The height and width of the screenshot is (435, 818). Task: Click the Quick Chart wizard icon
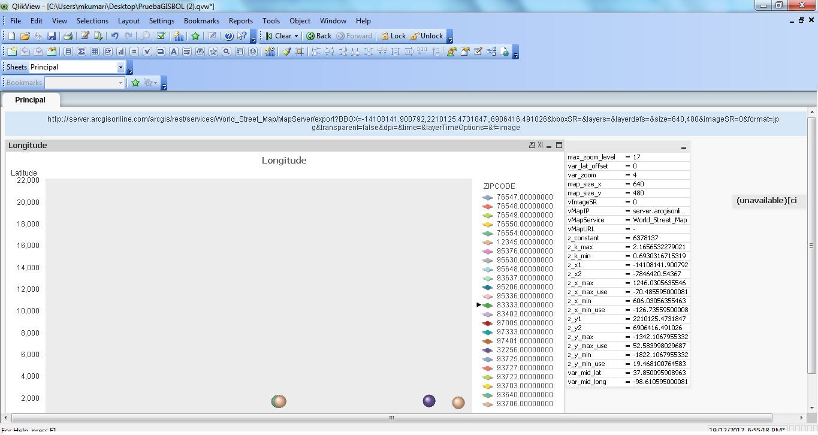[x=179, y=36]
